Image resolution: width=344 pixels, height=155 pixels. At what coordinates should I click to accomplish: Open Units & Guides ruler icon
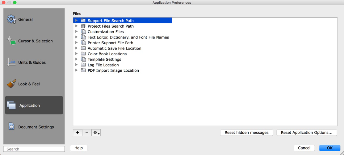click(11, 62)
